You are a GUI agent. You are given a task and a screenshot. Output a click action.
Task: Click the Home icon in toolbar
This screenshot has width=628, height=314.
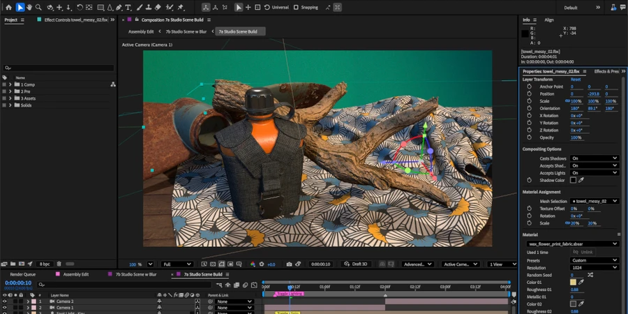coord(8,8)
